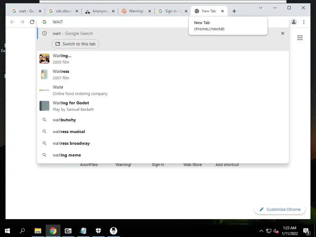Close the 'wait - Google' tab

40,11
